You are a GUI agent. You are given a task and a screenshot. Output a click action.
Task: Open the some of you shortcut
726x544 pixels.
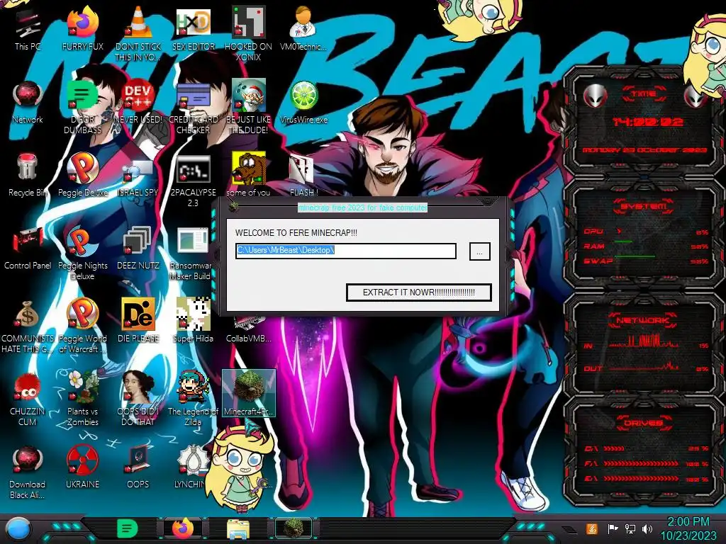[248, 174]
